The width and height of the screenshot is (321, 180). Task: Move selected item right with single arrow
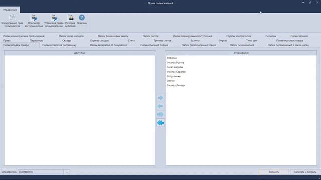(160, 98)
